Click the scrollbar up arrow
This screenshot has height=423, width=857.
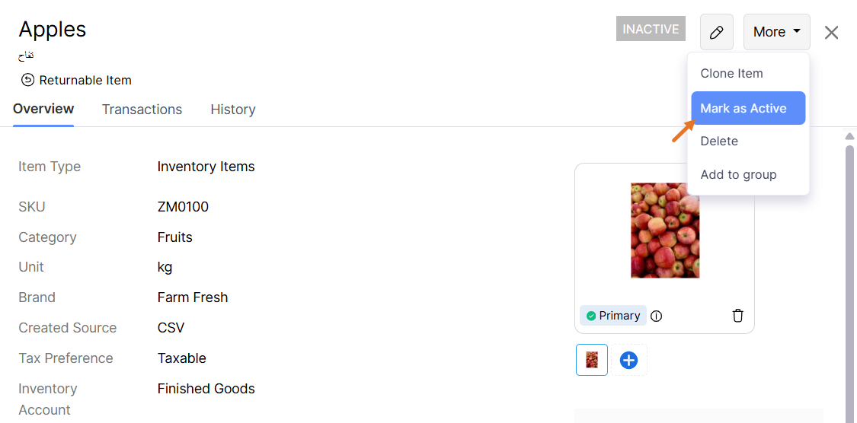click(849, 137)
